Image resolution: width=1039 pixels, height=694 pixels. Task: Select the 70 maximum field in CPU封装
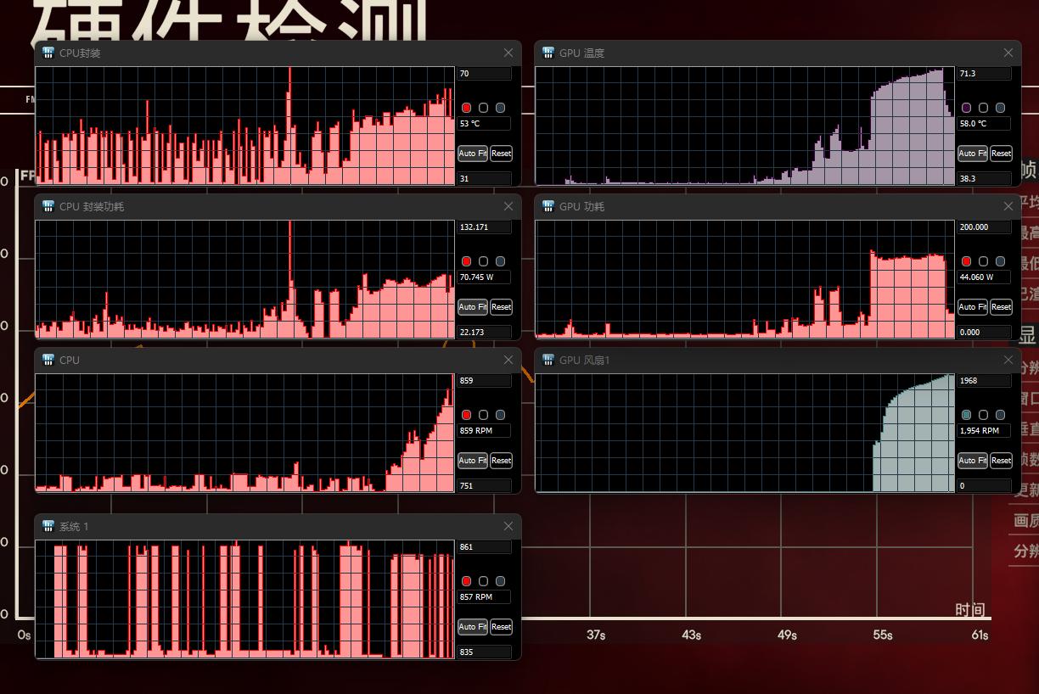[x=484, y=74]
